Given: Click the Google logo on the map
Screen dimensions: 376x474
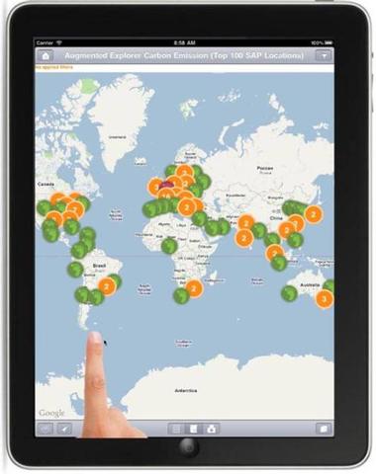Looking at the screenshot, I should 51,413.
